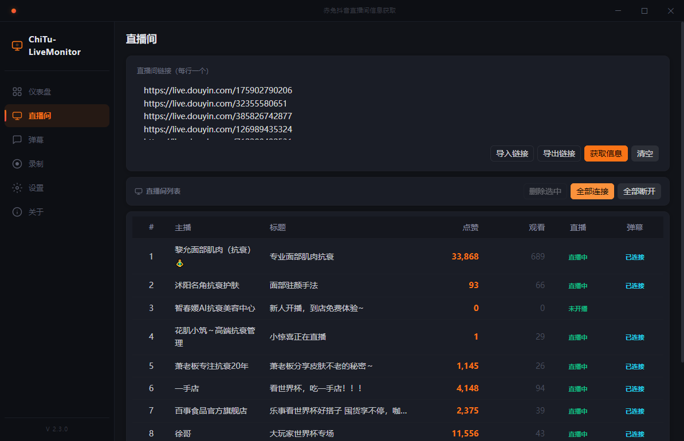
Task: Click the monitor icon beside 直播间 in sidebar
Action: click(x=17, y=116)
